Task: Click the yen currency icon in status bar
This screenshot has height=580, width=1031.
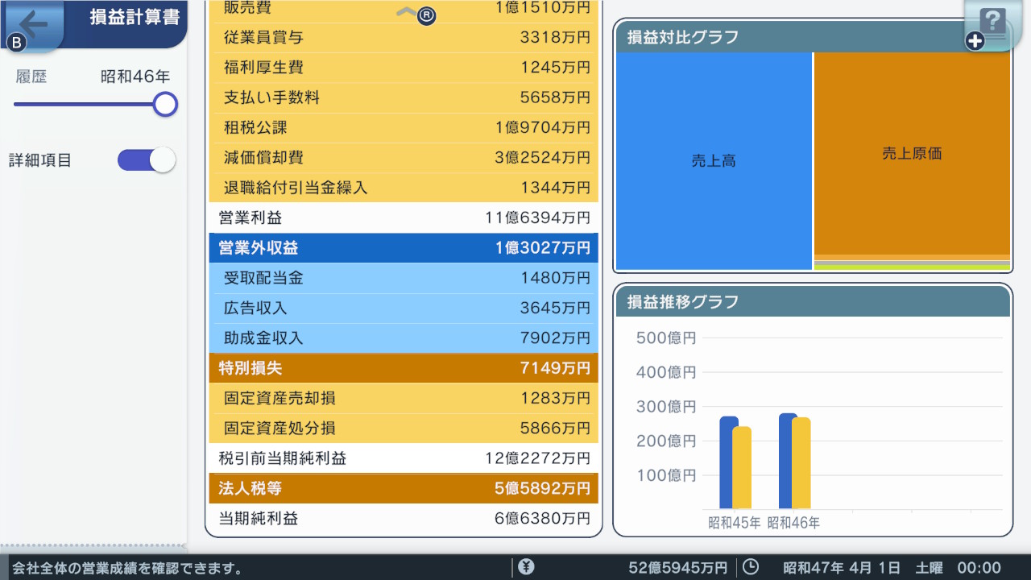Action: [x=526, y=567]
